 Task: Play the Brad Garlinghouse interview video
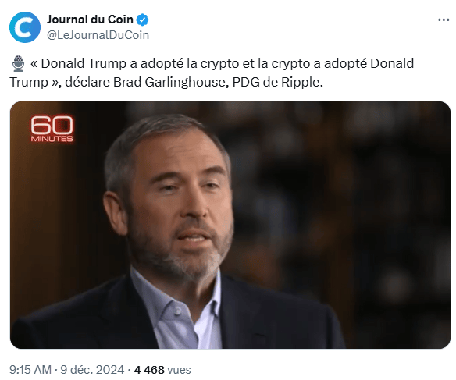click(230, 225)
